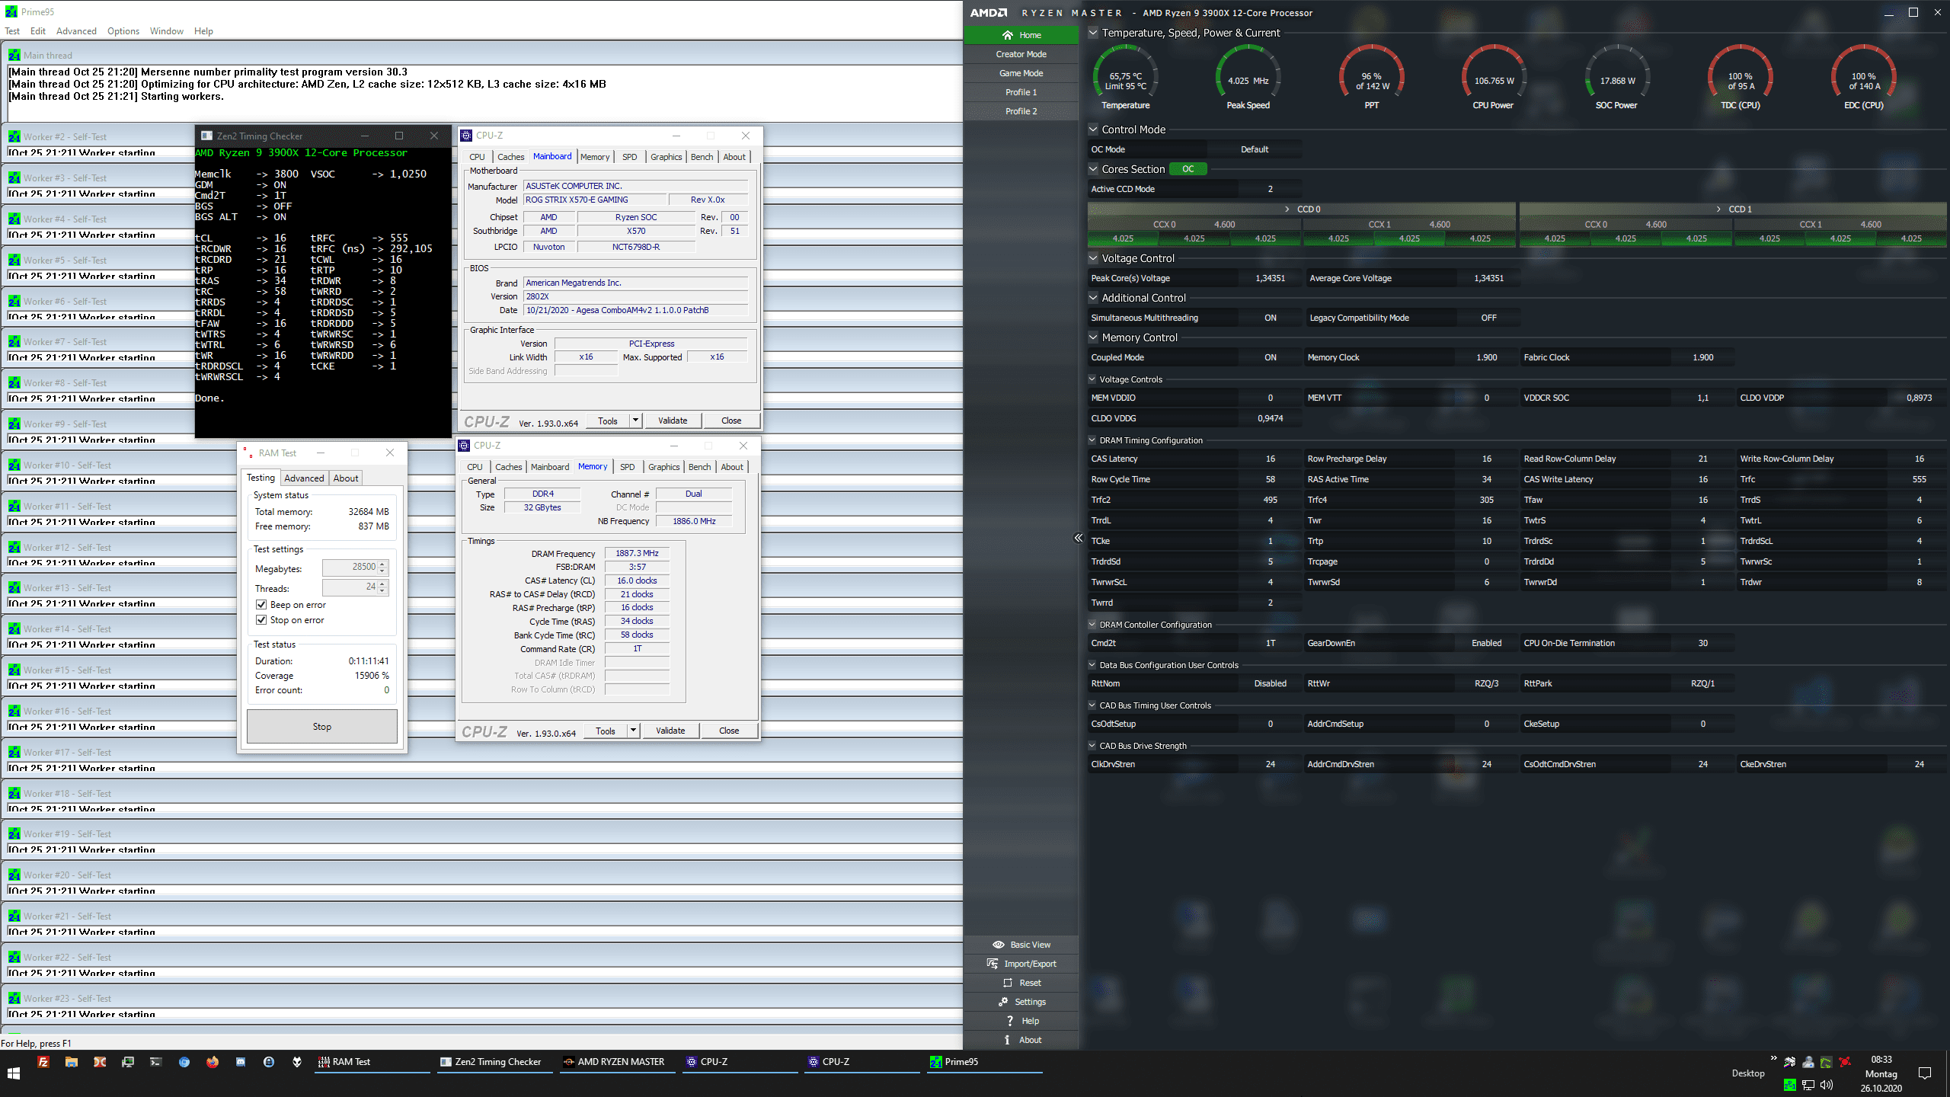Click the Home icon in Ryzen Master
Screen dimensions: 1950x1097
click(1007, 35)
